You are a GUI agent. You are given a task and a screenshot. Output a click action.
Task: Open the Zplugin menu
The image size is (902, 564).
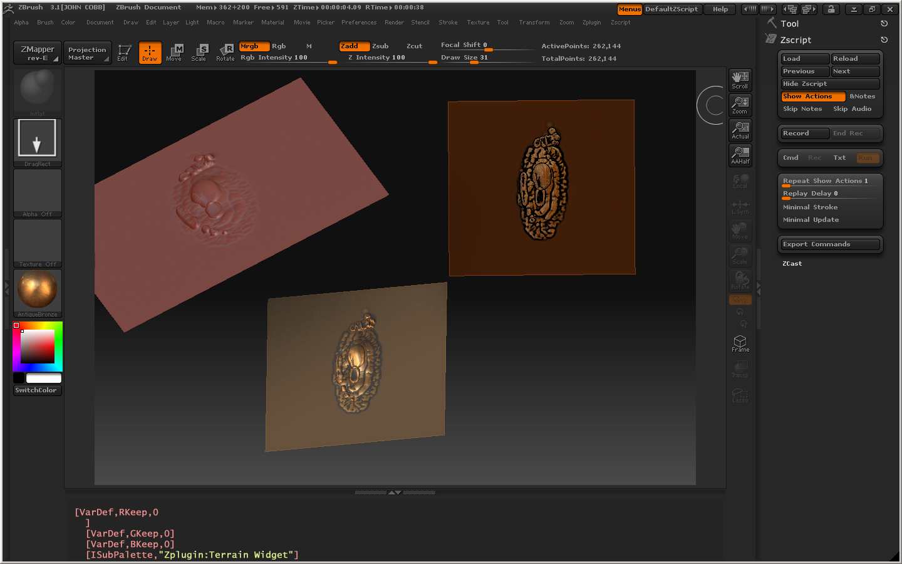(591, 23)
